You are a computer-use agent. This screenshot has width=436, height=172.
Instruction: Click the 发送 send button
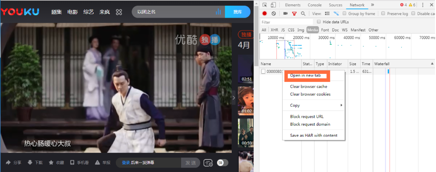pos(191,162)
